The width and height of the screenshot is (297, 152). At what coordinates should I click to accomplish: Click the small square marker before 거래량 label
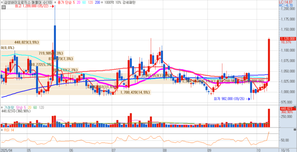[x=2, y=107]
